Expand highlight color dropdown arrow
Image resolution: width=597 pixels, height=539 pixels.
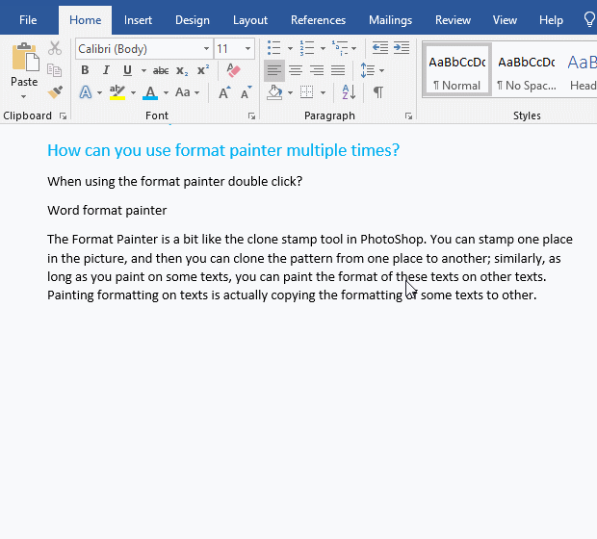[133, 92]
